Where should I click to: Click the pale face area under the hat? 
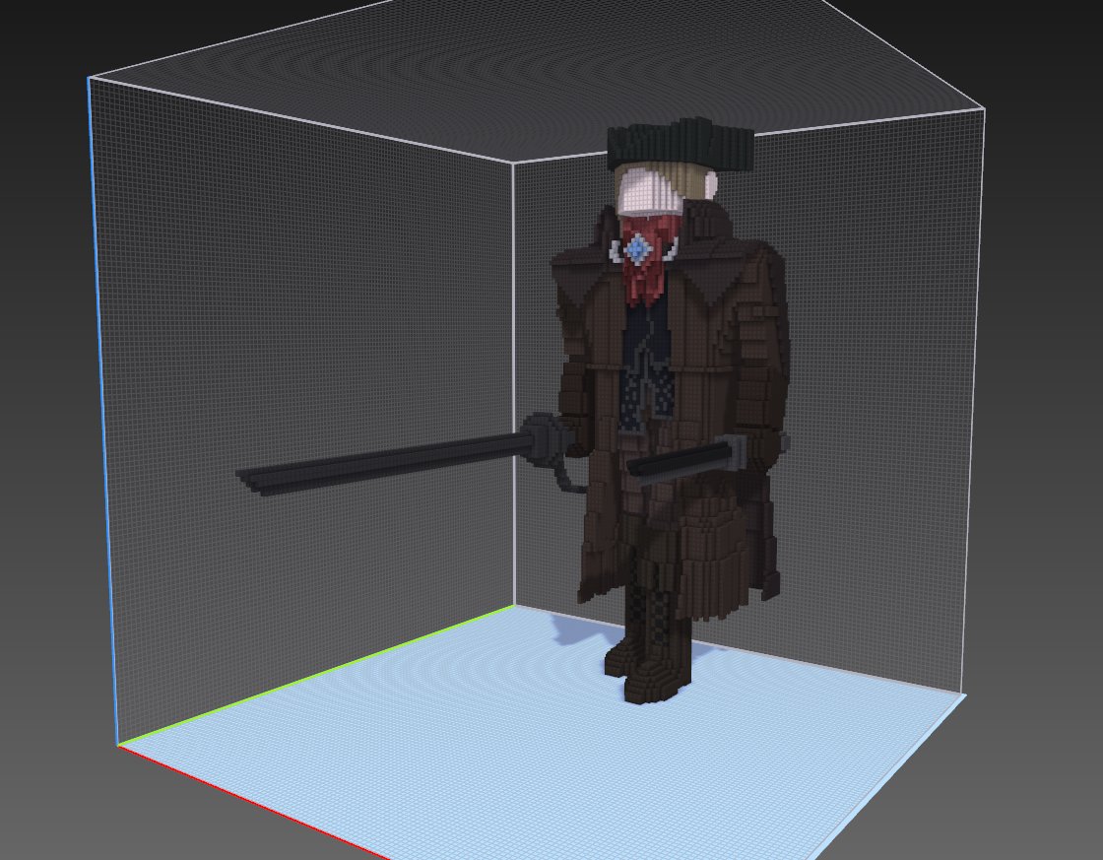[x=651, y=191]
